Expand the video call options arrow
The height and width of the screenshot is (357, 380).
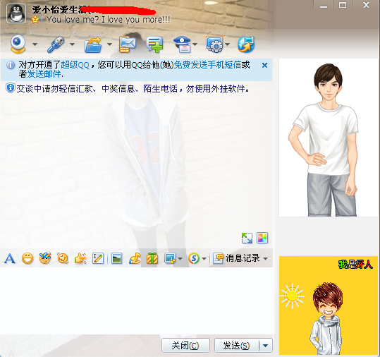click(x=35, y=44)
